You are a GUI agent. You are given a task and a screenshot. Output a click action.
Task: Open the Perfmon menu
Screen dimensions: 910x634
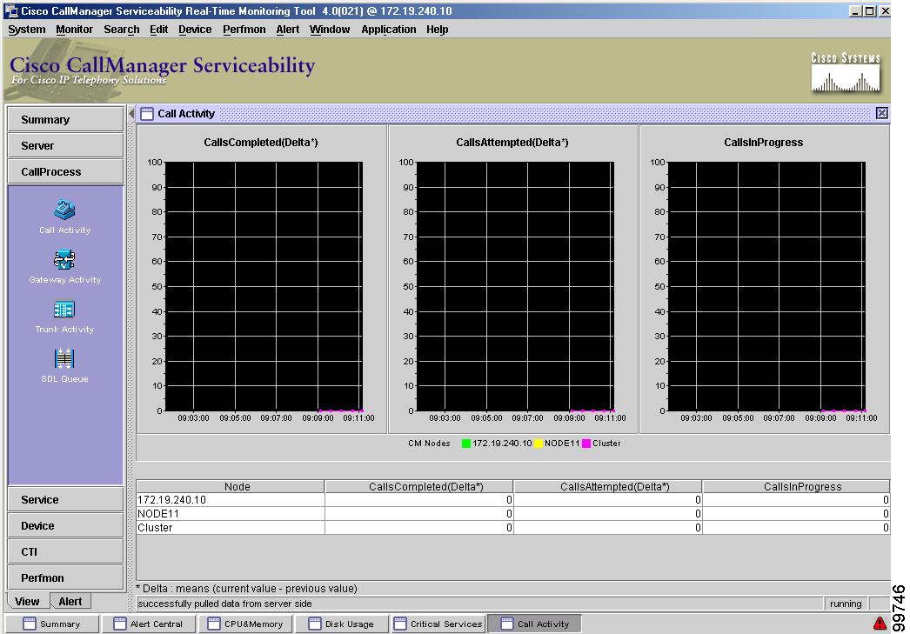(244, 30)
